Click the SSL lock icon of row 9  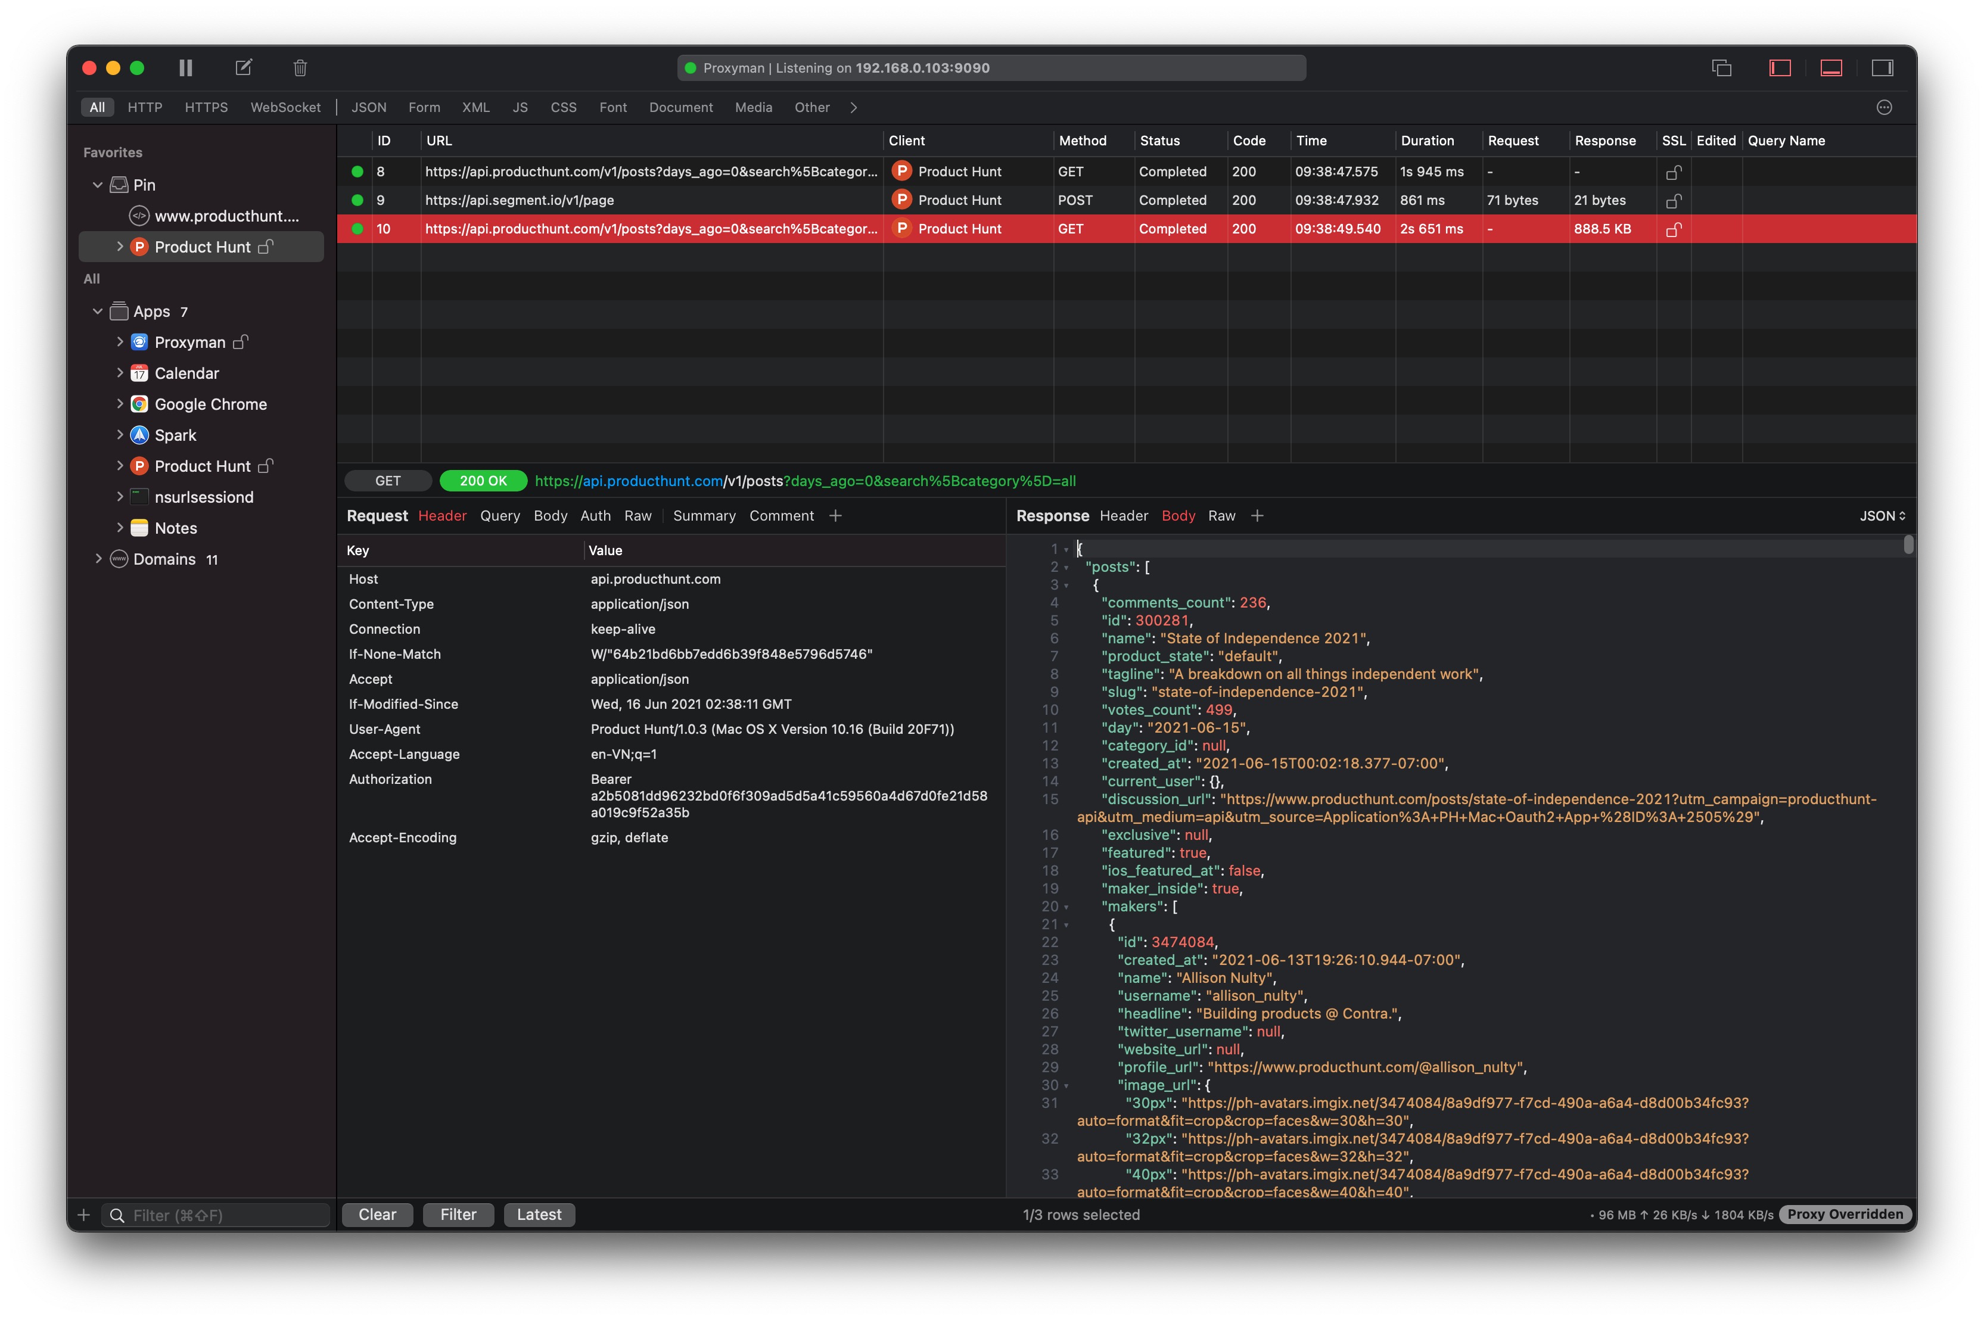tap(1673, 200)
